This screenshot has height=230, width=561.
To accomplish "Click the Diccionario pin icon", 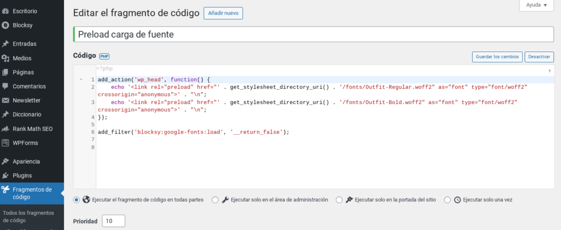I will coord(5,114).
